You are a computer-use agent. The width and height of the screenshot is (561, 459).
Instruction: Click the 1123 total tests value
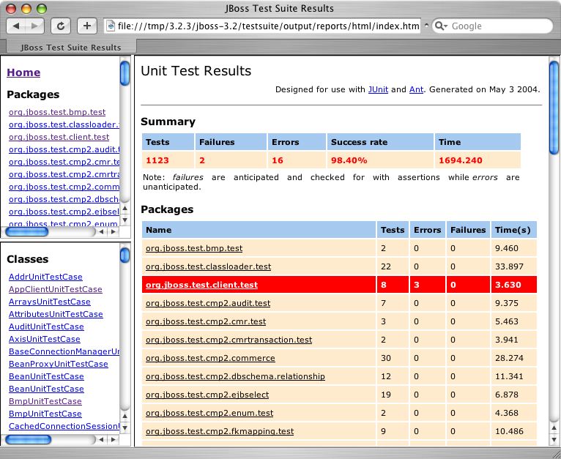click(157, 160)
